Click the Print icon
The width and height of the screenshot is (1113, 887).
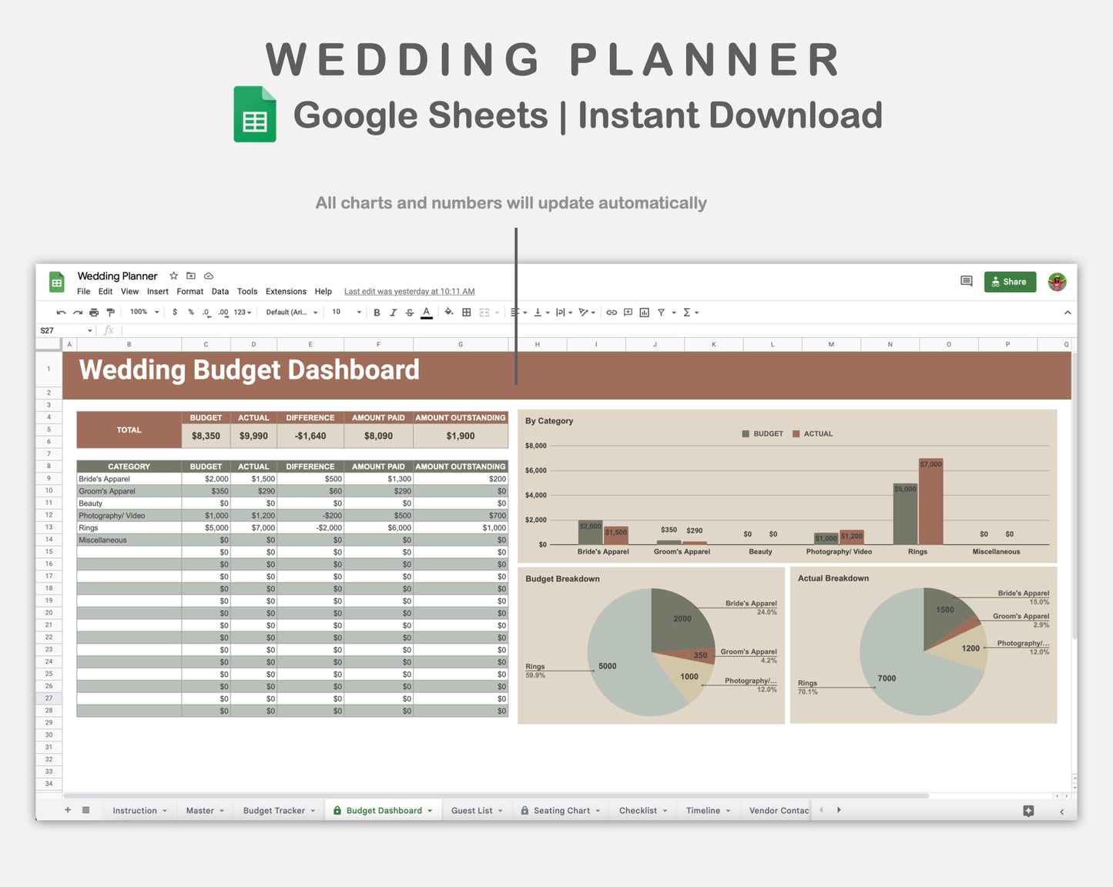[93, 312]
